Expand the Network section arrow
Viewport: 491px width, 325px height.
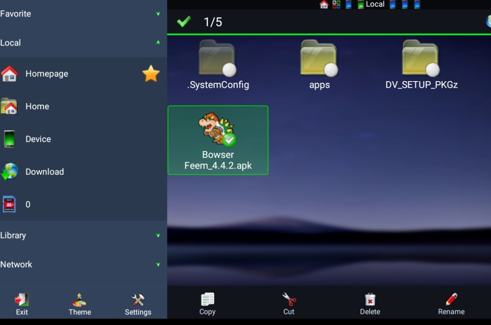[x=158, y=264]
